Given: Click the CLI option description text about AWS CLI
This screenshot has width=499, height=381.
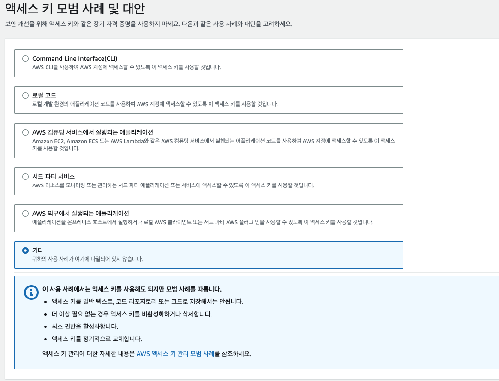Looking at the screenshot, I should pyautogui.click(x=126, y=67).
